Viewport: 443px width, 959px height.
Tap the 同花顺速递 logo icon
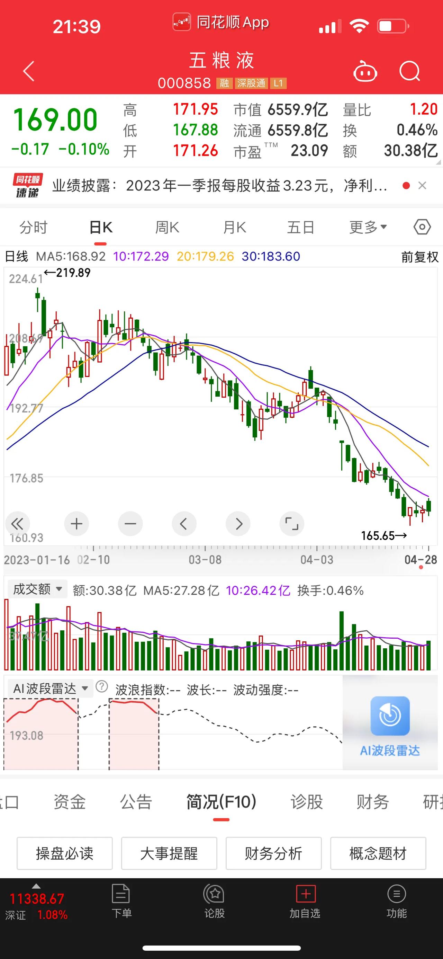[x=28, y=185]
